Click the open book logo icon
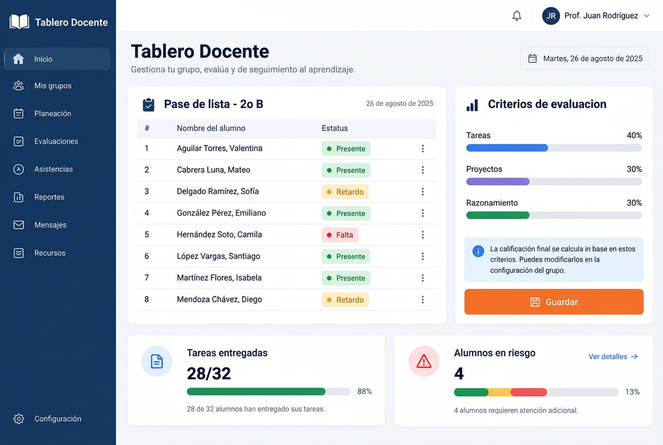 [19, 22]
